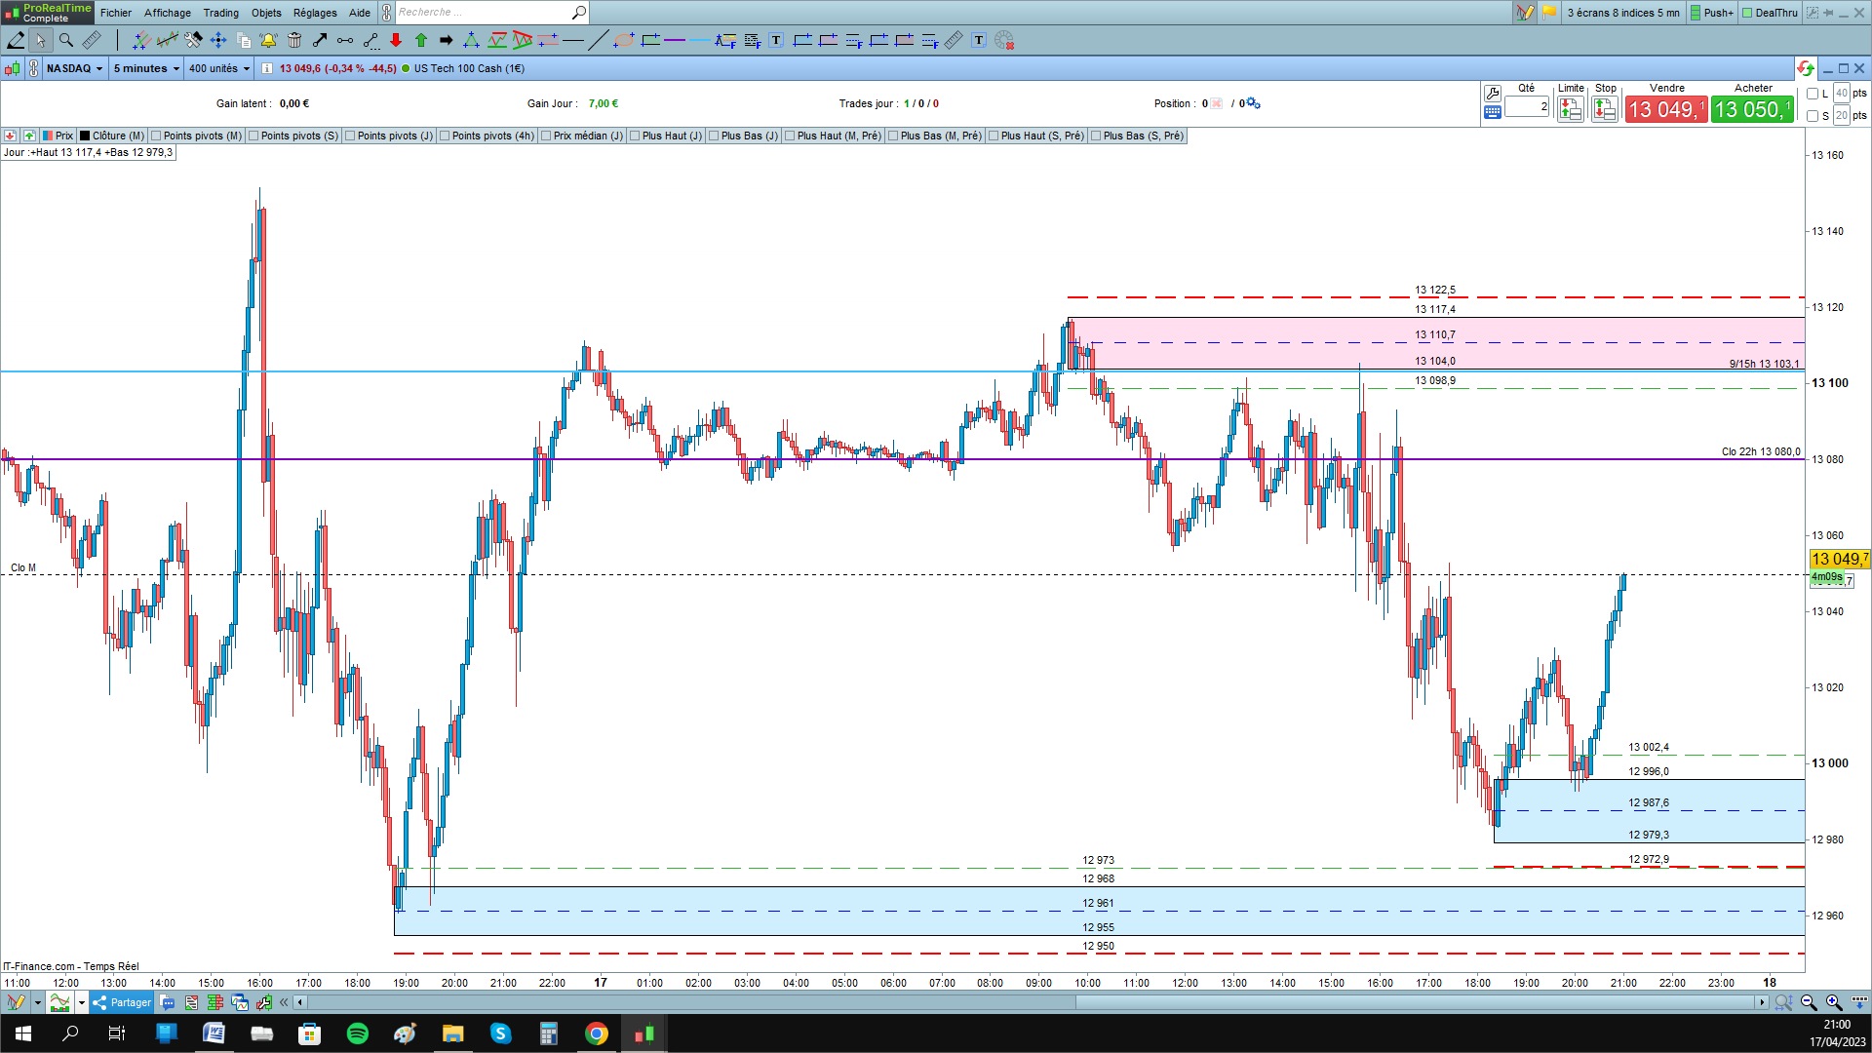Image resolution: width=1872 pixels, height=1053 pixels.
Task: Open the Chrome browser in taskbar
Action: coord(597,1033)
